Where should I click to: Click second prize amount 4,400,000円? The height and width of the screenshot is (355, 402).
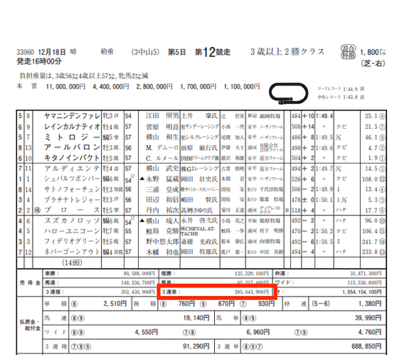coord(111,87)
